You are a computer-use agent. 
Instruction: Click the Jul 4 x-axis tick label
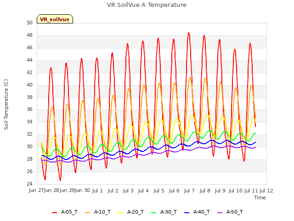coord(143,191)
